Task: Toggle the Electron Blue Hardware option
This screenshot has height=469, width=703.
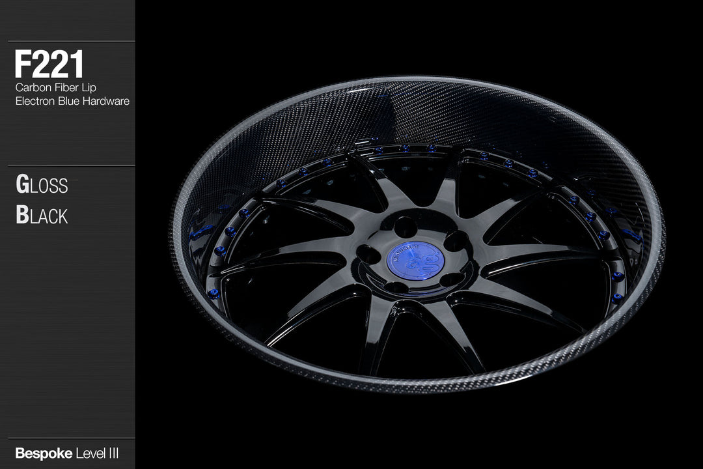Action: click(72, 102)
